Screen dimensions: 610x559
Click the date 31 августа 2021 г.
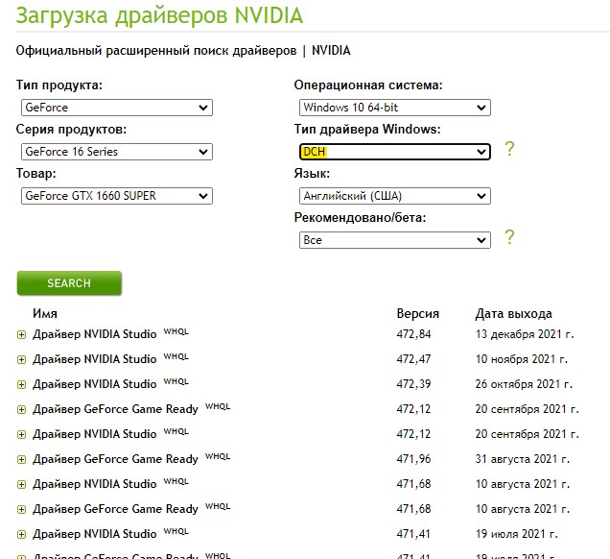(x=522, y=459)
